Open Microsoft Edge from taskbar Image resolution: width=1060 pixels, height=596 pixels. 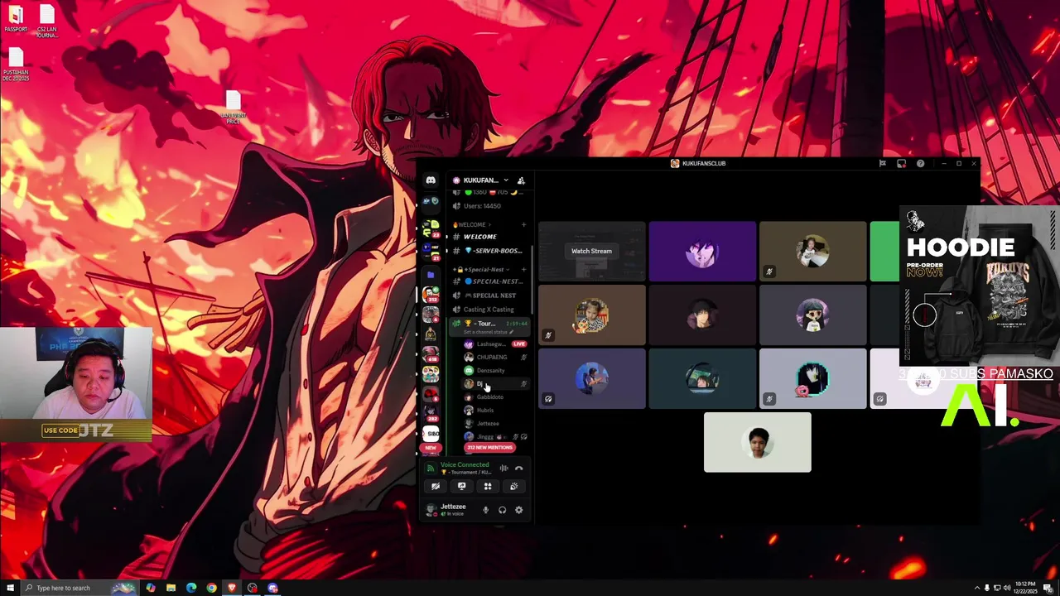(191, 588)
